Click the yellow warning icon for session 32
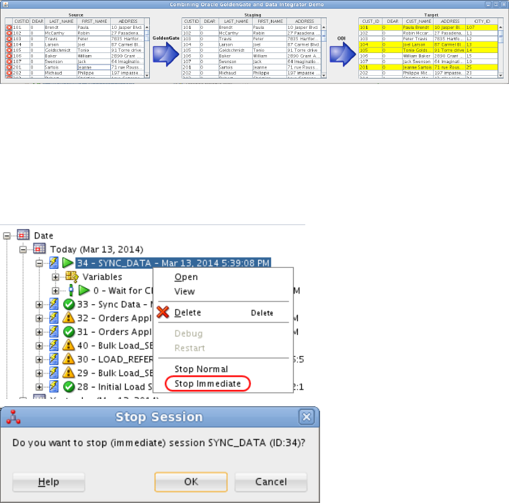This screenshot has width=509, height=503. (x=69, y=318)
